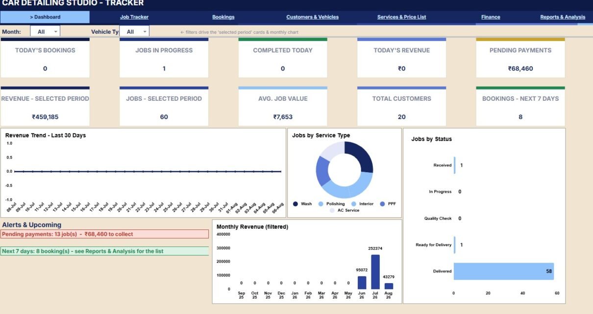The image size is (593, 314).
Task: Select the Dashboard navigation button
Action: 45,17
